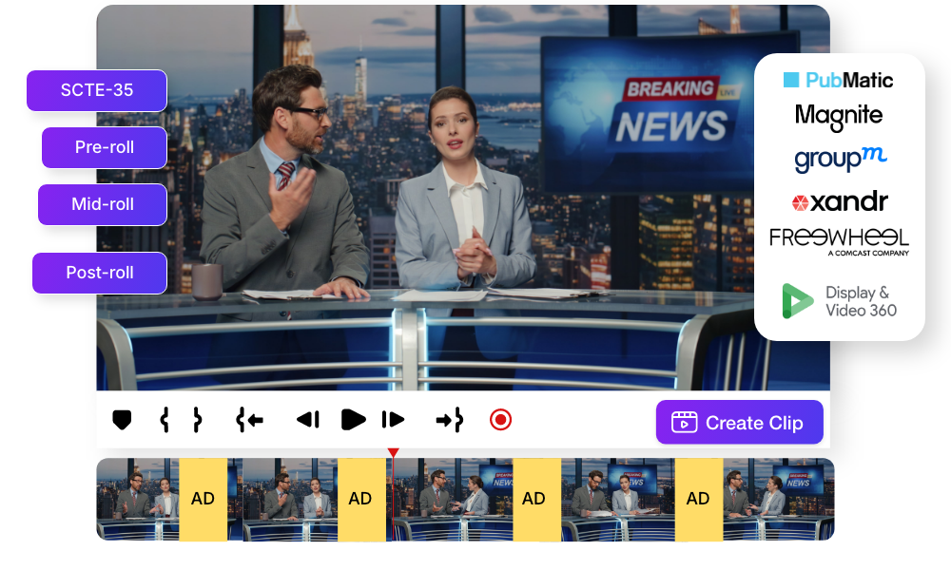Click the marker shield icon

[122, 420]
